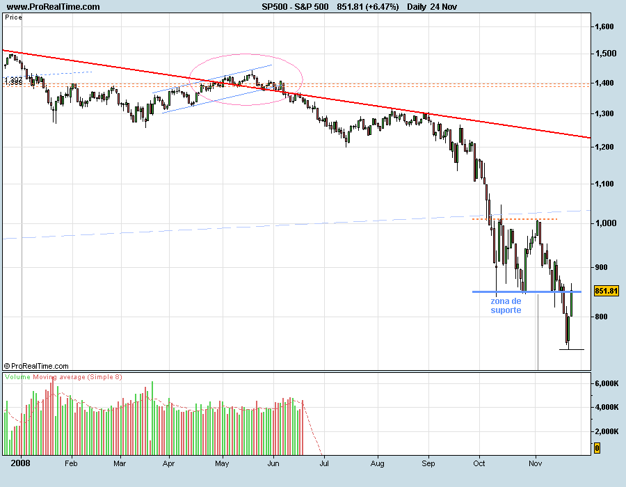Click the © ProRealTime.com copyright text

point(36,366)
